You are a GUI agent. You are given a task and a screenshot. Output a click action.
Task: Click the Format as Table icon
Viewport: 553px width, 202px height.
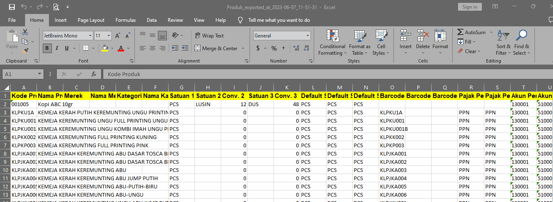[360, 42]
